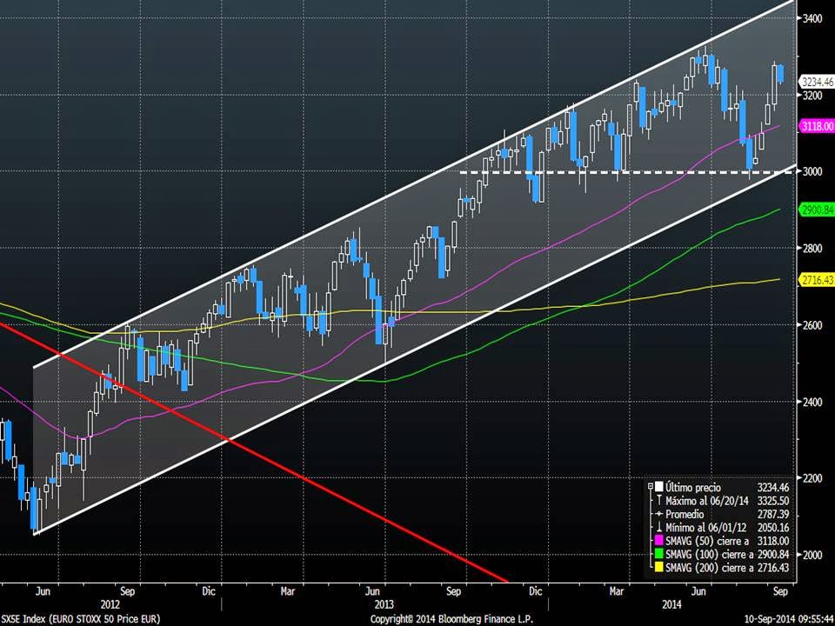The image size is (835, 626).
Task: Click the 2200 price axis label
Action: pyautogui.click(x=812, y=478)
